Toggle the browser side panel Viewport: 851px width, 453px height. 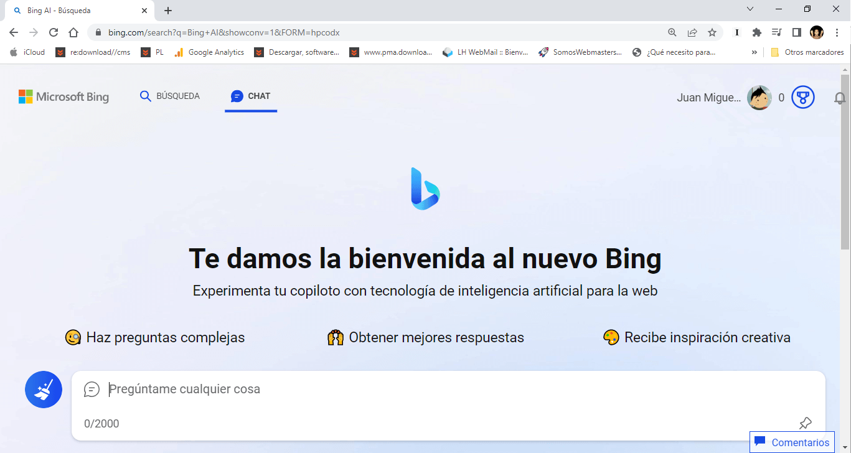pos(797,32)
